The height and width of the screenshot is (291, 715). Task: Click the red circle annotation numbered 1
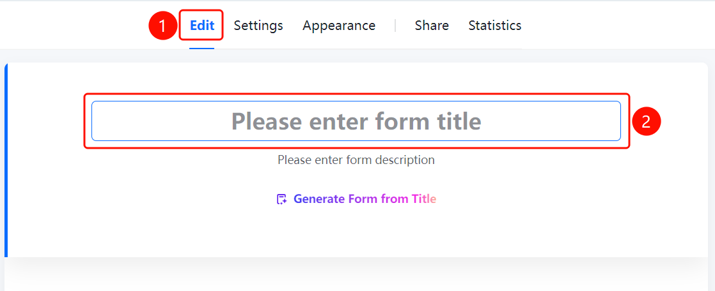[x=163, y=26]
